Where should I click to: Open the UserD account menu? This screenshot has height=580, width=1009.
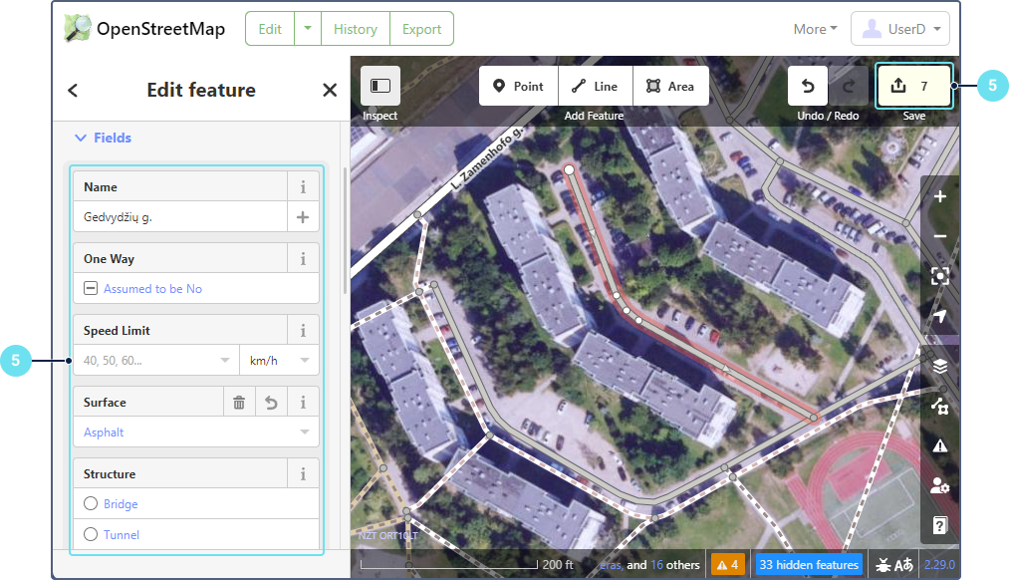point(900,29)
